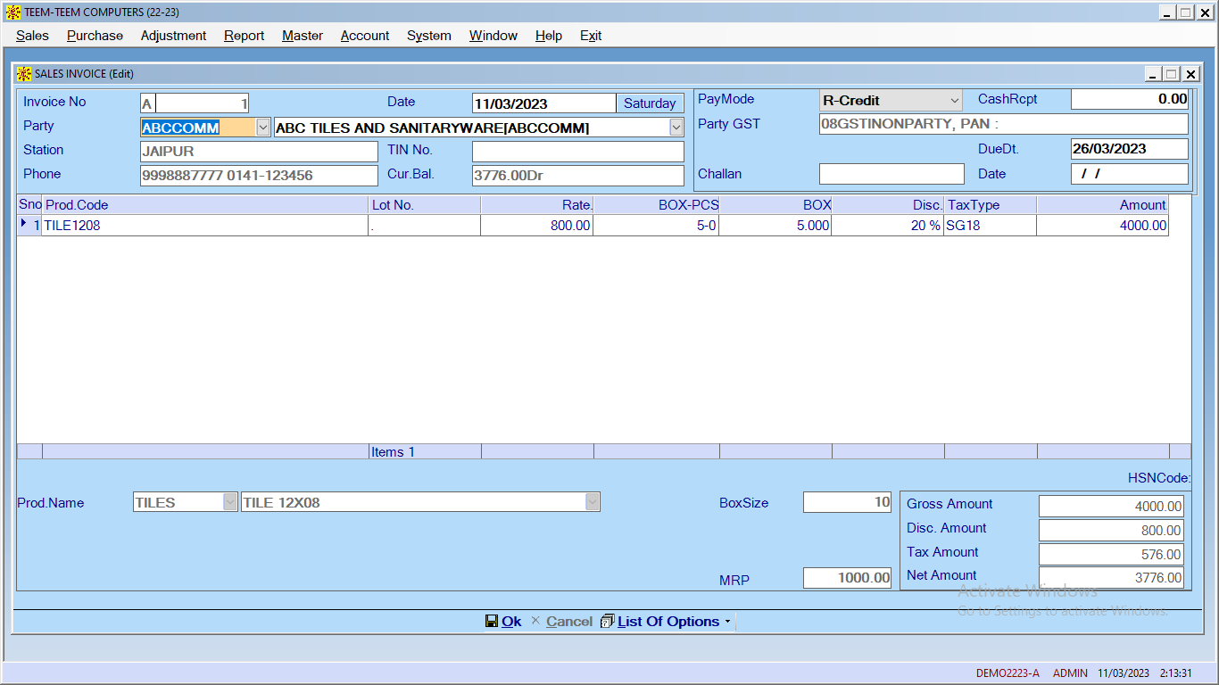Click the Prod.Code column header
This screenshot has width=1219, height=685.
click(x=205, y=205)
